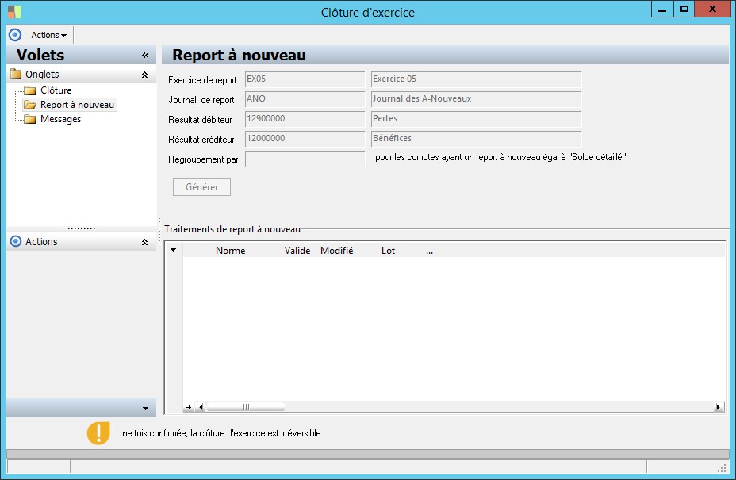This screenshot has height=480, width=736.
Task: Collapse the Onglets section
Action: [x=144, y=75]
